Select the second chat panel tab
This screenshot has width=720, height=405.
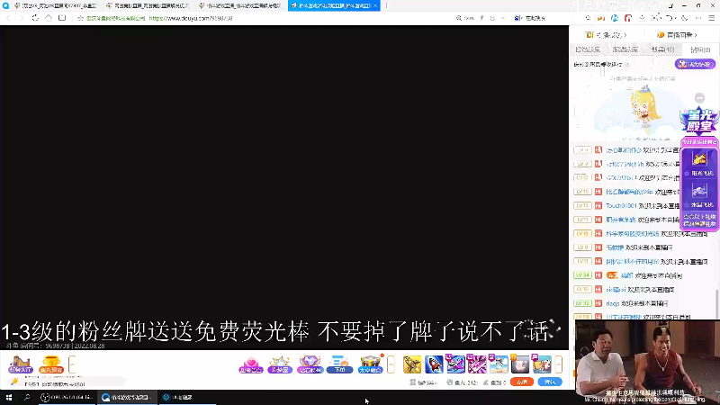point(625,49)
